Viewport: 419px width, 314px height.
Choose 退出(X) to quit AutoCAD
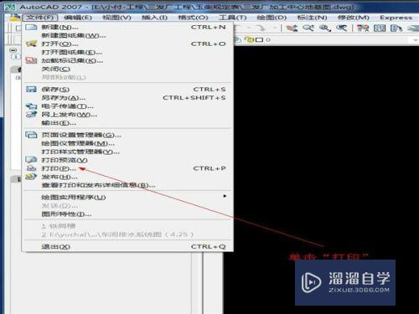tap(127, 247)
